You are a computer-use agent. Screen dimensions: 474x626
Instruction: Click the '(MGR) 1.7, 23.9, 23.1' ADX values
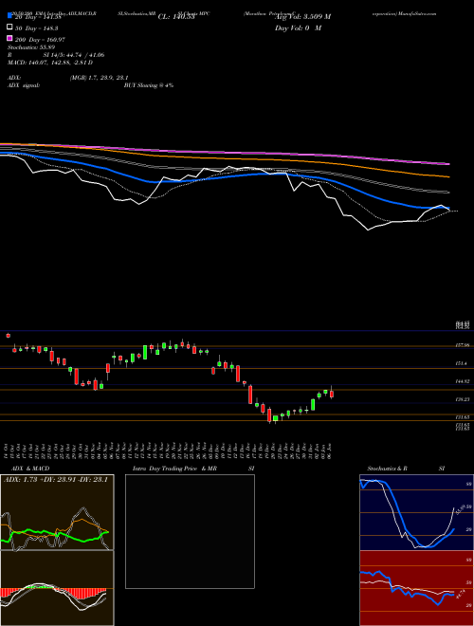point(99,78)
